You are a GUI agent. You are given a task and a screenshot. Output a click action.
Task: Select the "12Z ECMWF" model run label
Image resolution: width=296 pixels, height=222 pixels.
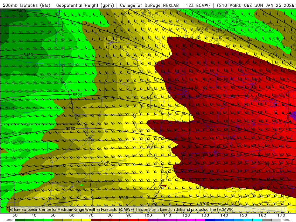(x=198, y=5)
